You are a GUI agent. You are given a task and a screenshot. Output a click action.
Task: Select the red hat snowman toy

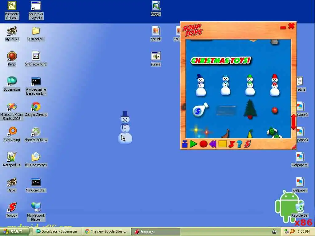[275, 85]
